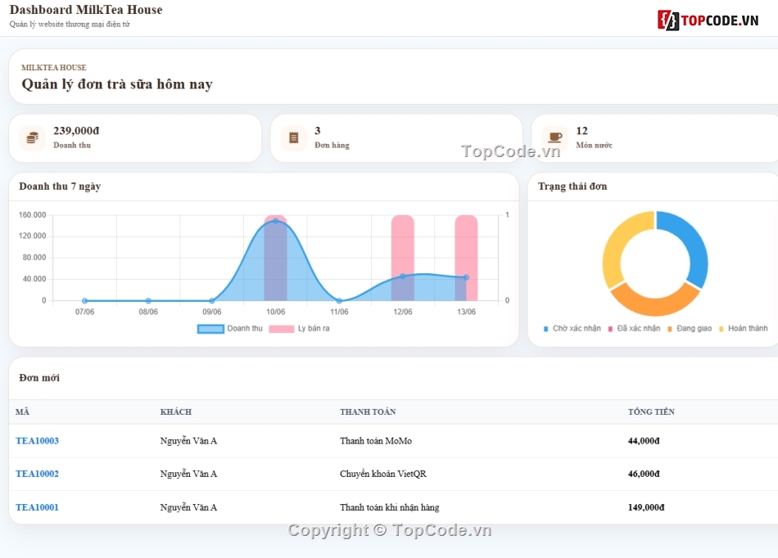Click the 'Đơn hàng' card label
Viewport: 778px width, 558px height.
point(332,145)
